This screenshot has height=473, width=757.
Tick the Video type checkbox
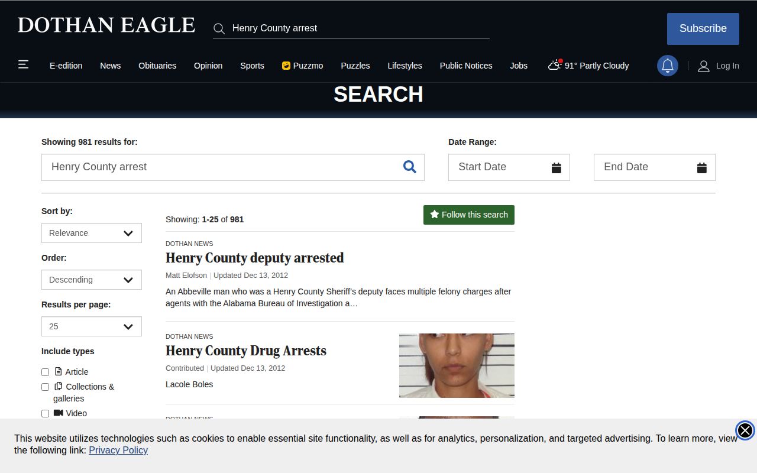click(x=45, y=413)
